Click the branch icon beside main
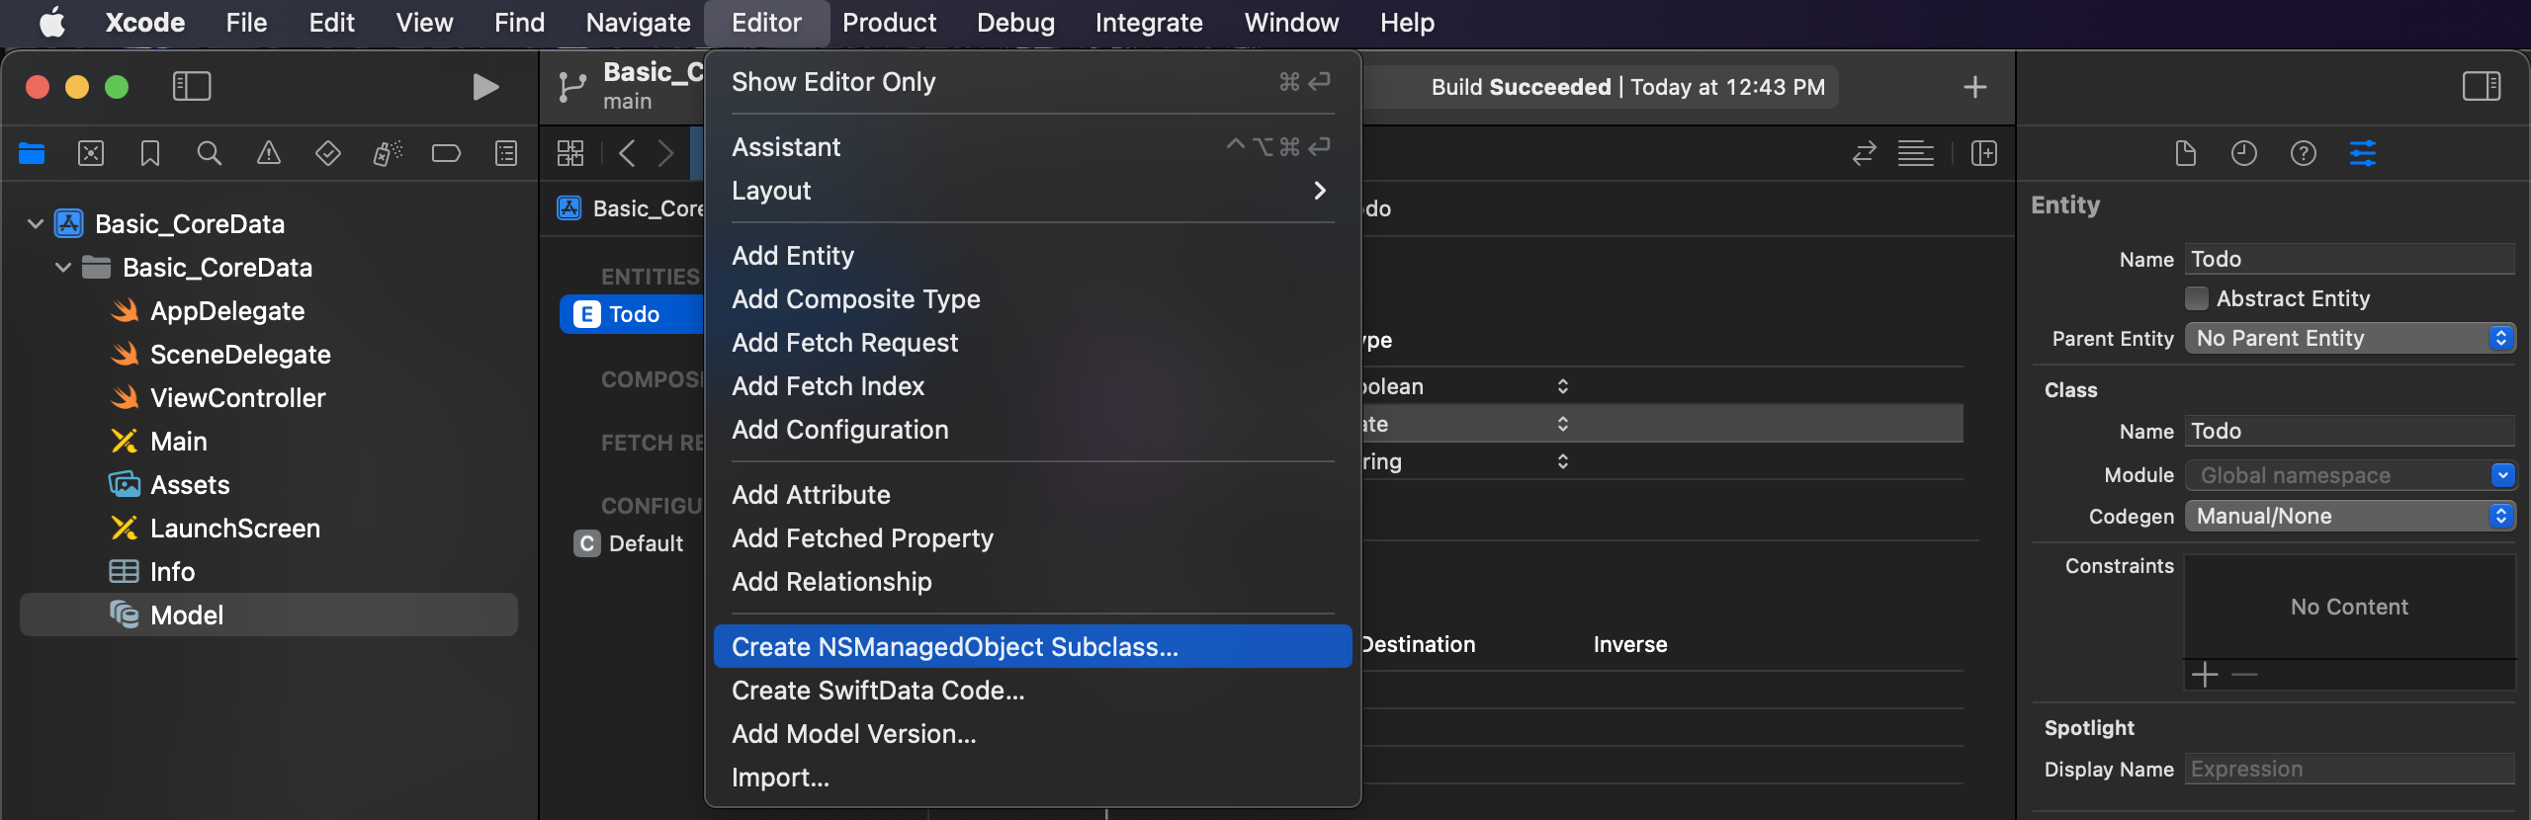 (x=571, y=87)
